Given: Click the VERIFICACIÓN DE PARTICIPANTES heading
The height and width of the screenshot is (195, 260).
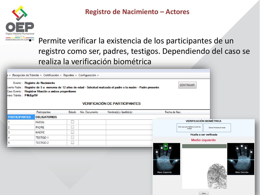Looking at the screenshot, I should point(111,104).
